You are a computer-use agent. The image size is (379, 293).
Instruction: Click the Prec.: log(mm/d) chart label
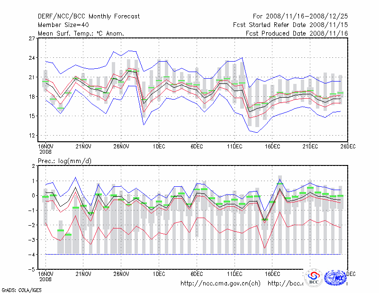coord(64,162)
